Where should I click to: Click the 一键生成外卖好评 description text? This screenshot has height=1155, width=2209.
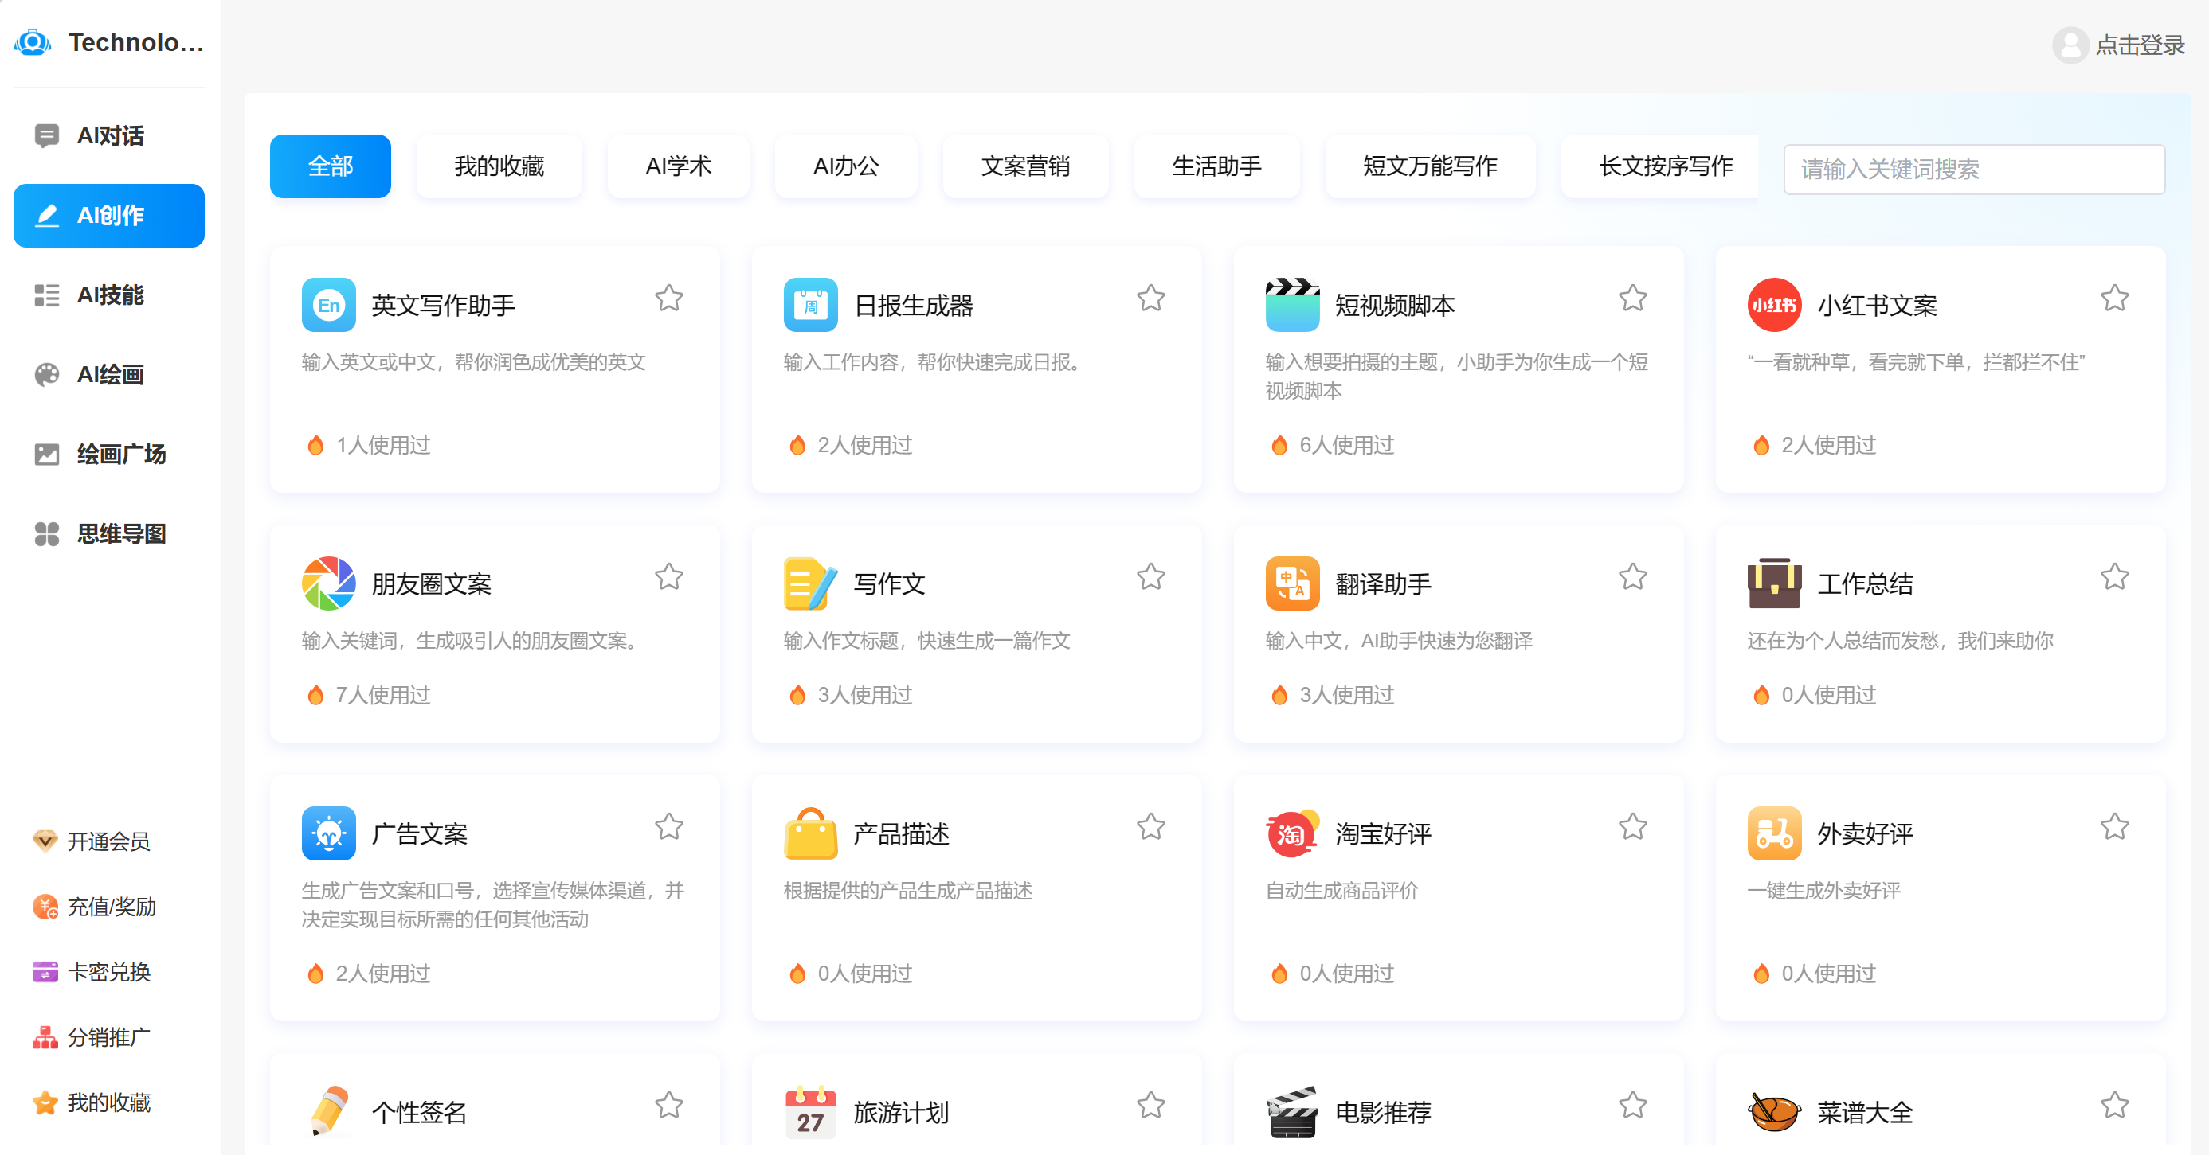[1824, 890]
